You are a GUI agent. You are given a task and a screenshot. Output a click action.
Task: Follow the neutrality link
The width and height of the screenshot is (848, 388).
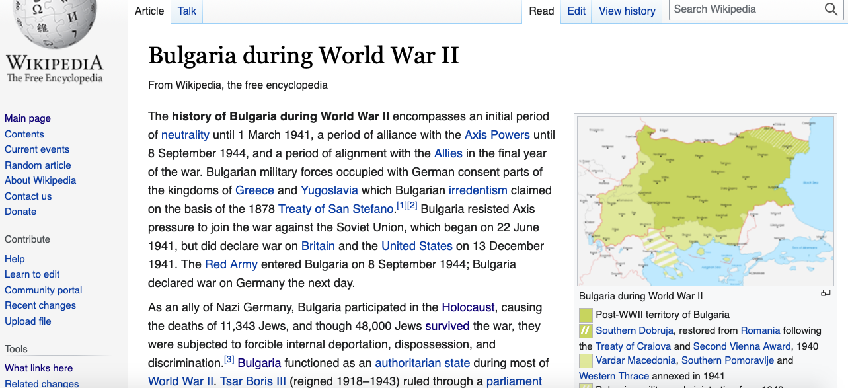[185, 135]
